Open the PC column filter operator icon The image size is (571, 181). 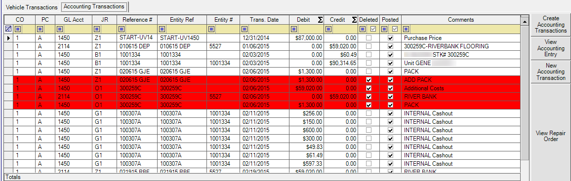(41, 29)
